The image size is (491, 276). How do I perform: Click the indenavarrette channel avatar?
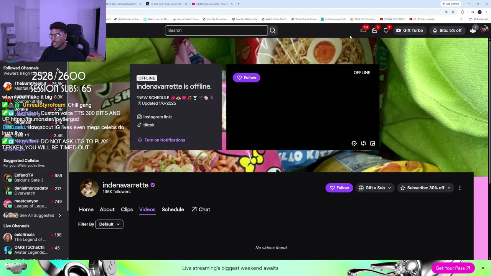pyautogui.click(x=89, y=188)
